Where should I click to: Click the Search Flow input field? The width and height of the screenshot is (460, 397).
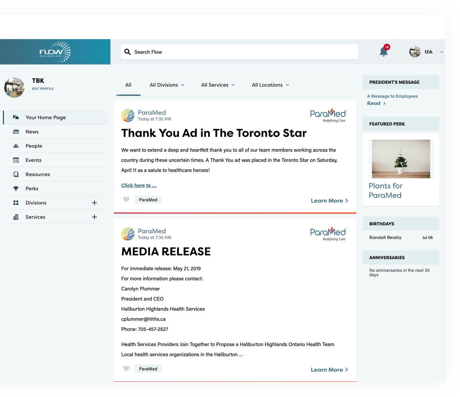click(239, 52)
